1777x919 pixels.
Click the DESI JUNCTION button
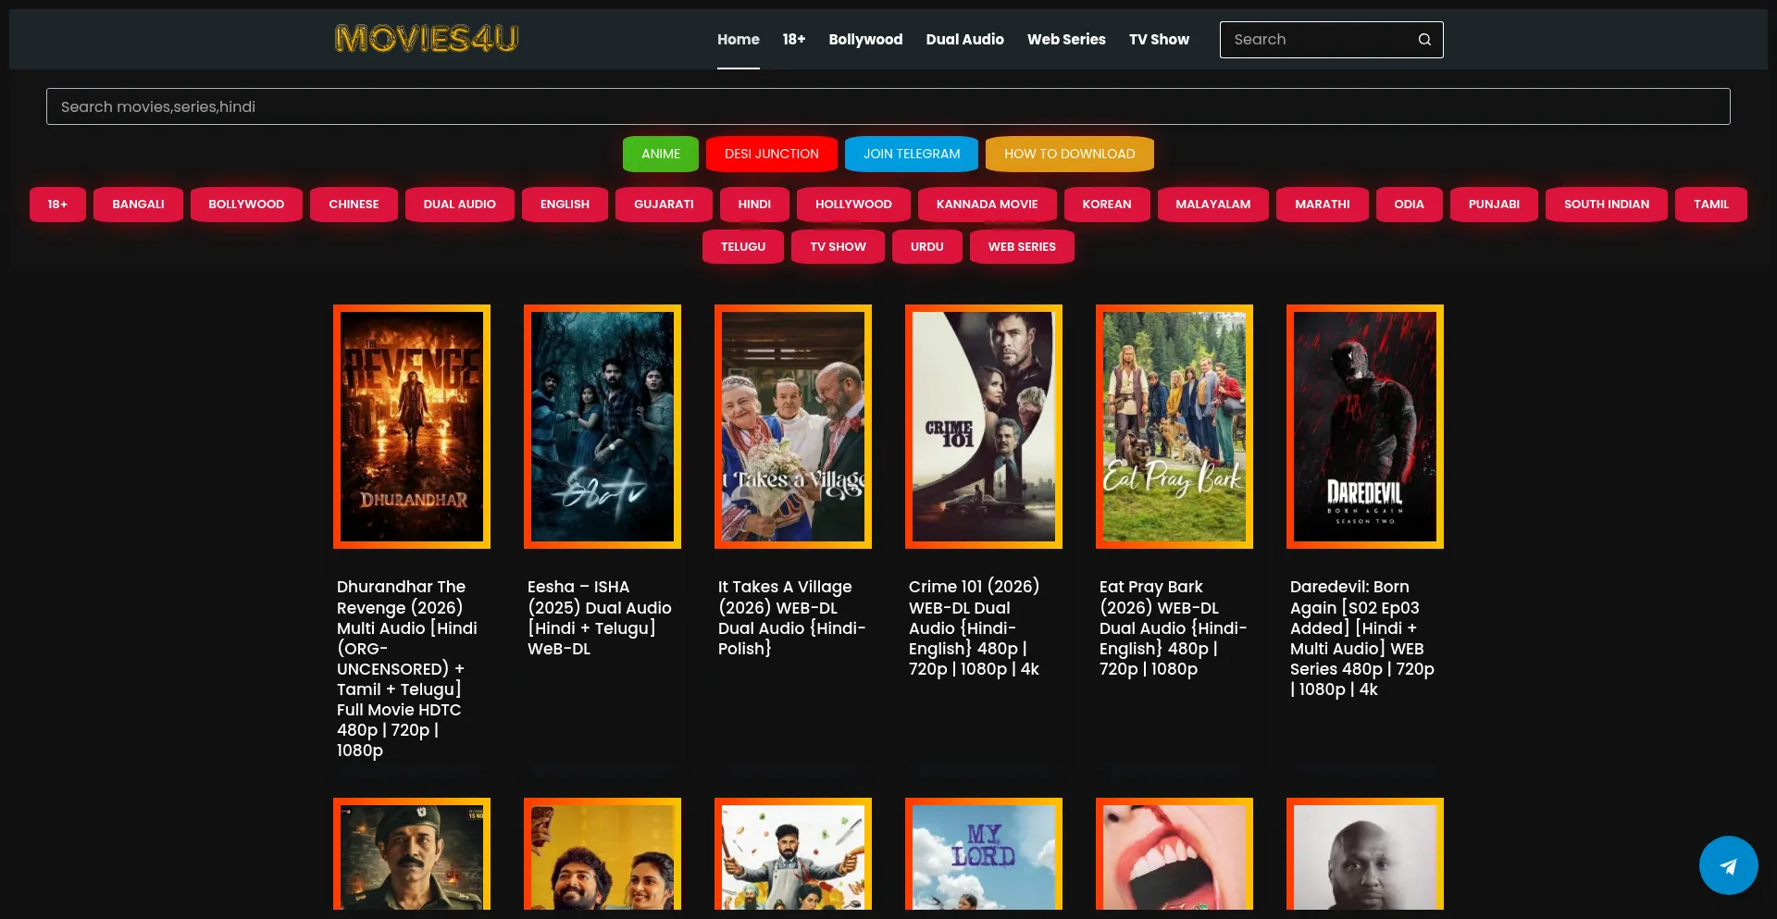pyautogui.click(x=772, y=154)
